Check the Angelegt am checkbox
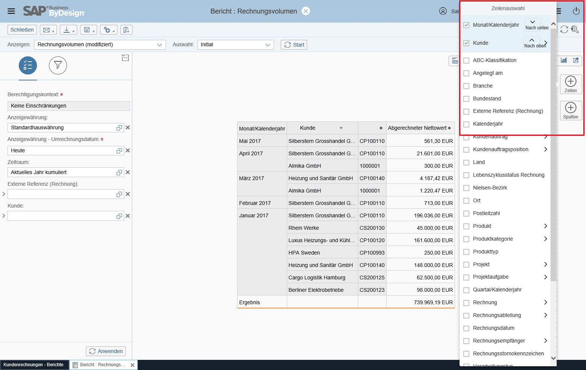Screen dimensions: 586x370 tap(466, 73)
